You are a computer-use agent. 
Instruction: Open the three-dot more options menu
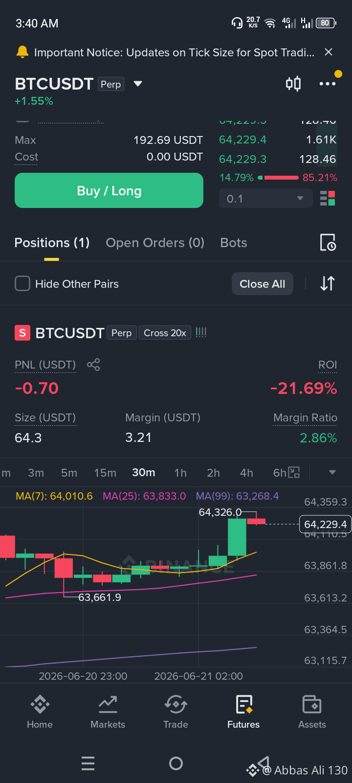click(x=327, y=84)
